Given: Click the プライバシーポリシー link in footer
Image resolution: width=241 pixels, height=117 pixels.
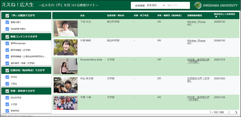Looking at the screenshot, I should click(26, 116).
